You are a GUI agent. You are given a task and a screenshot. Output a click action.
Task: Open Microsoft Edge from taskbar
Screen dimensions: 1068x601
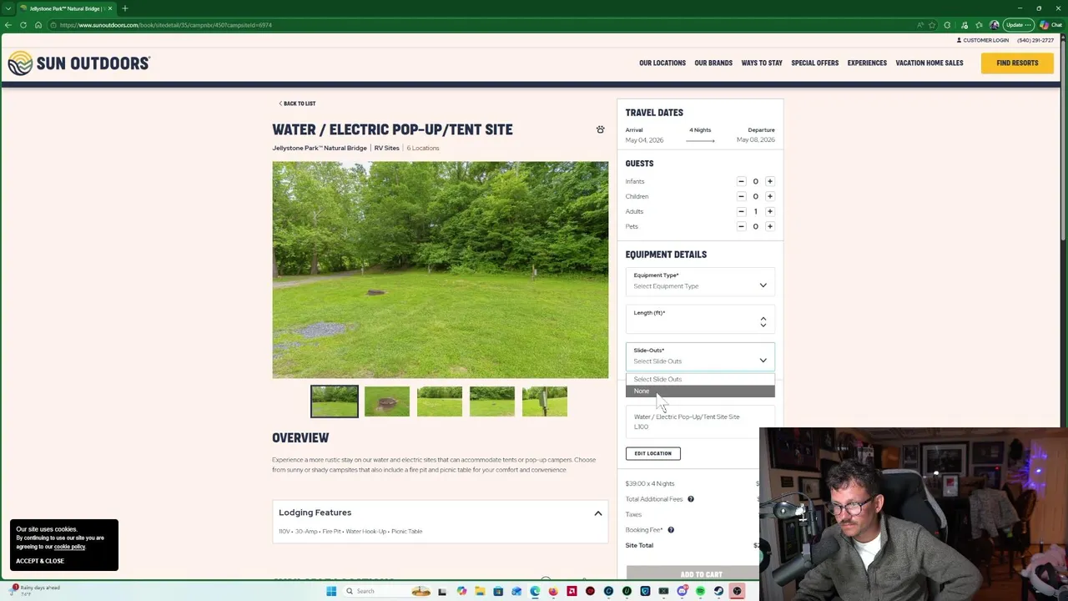click(x=535, y=591)
